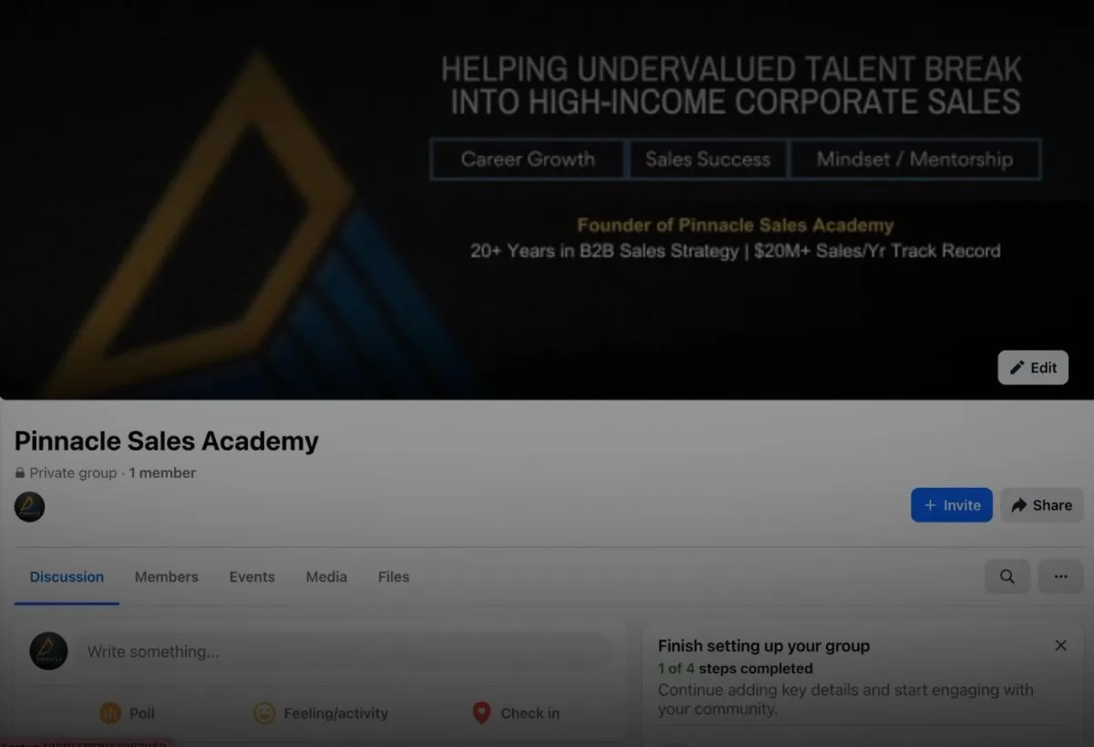Share the Pinnacle Sales Academy group
This screenshot has width=1094, height=747.
(1042, 505)
